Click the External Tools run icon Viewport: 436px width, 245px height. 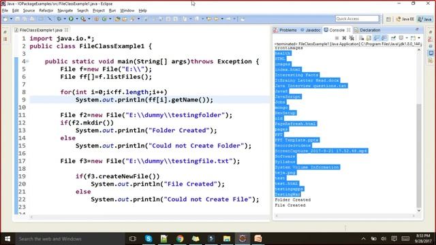click(x=83, y=19)
